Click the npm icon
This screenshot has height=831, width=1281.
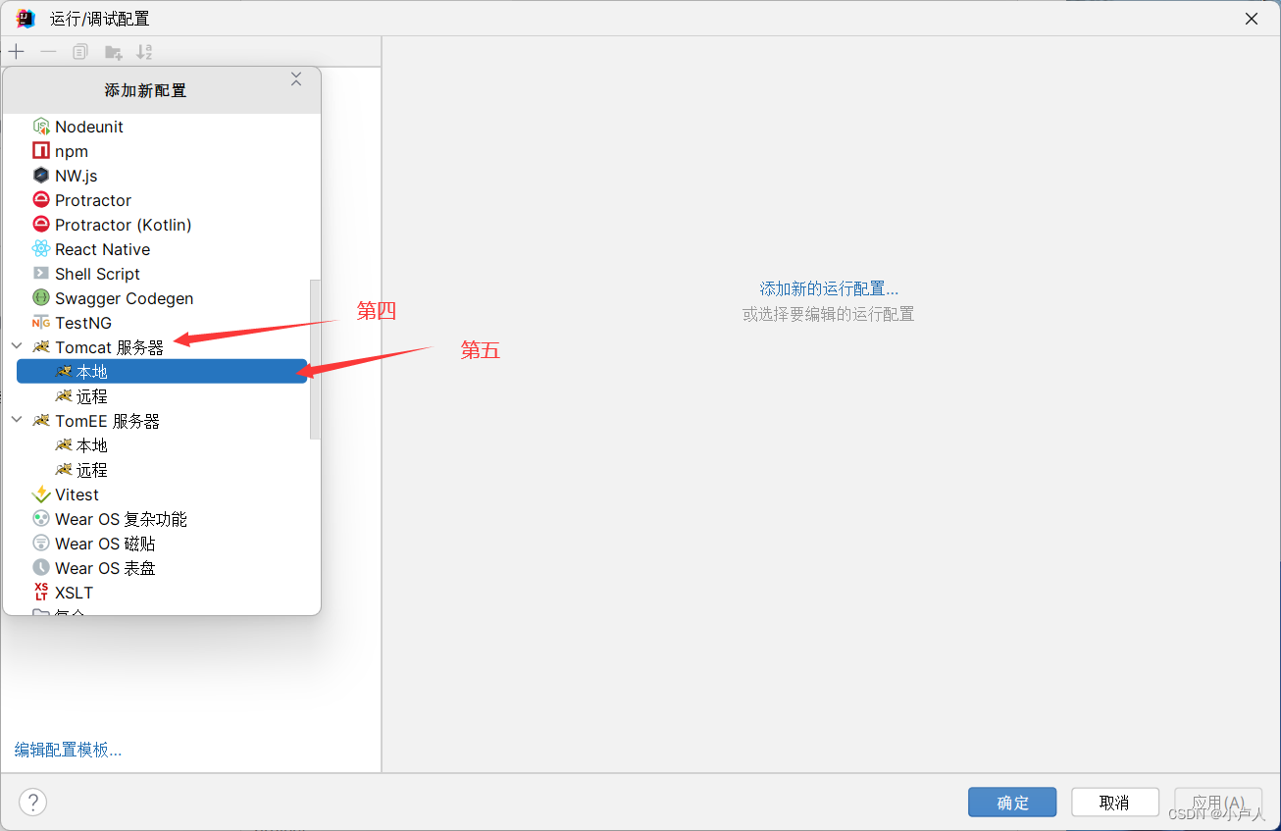pyautogui.click(x=41, y=151)
